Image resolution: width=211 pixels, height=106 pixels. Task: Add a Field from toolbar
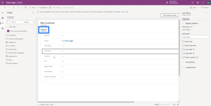pos(32,8)
